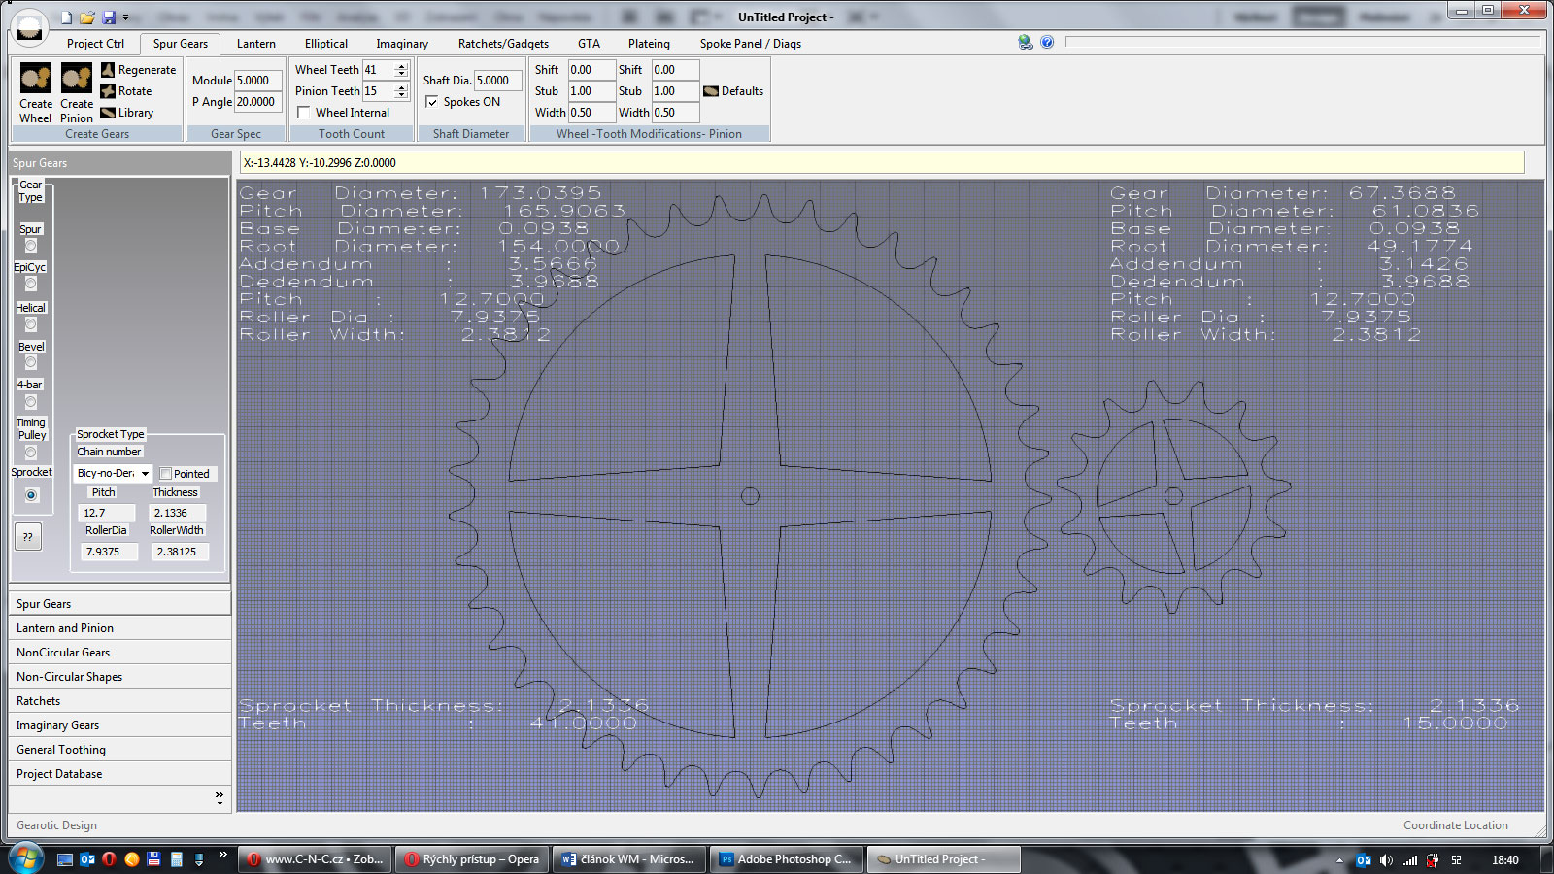Screen dimensions: 1554x874
Task: Check the Pointed sprocket option
Action: (166, 474)
